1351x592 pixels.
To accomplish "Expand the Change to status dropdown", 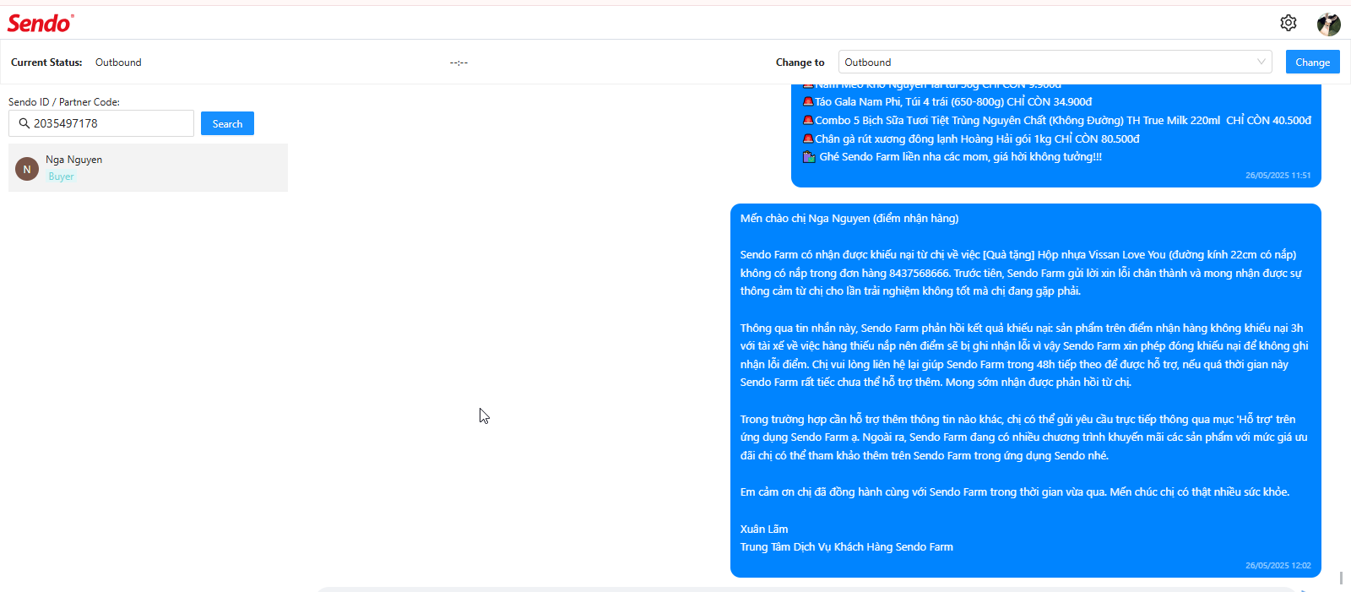I will (1055, 62).
